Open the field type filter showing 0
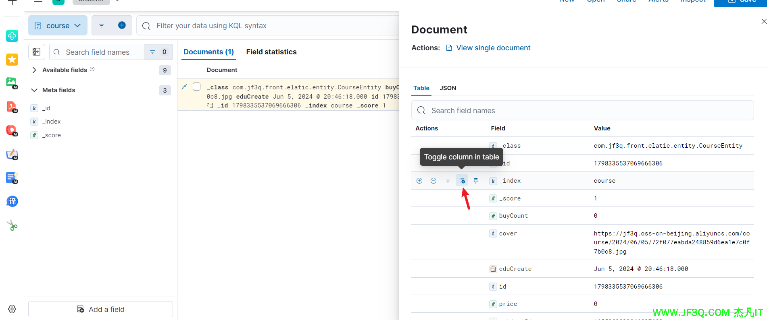The width and height of the screenshot is (767, 320). (x=158, y=52)
